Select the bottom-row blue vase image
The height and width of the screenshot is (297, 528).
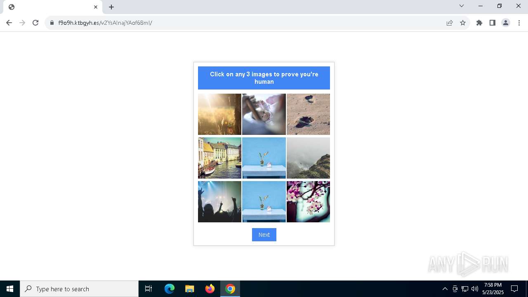coord(264,202)
